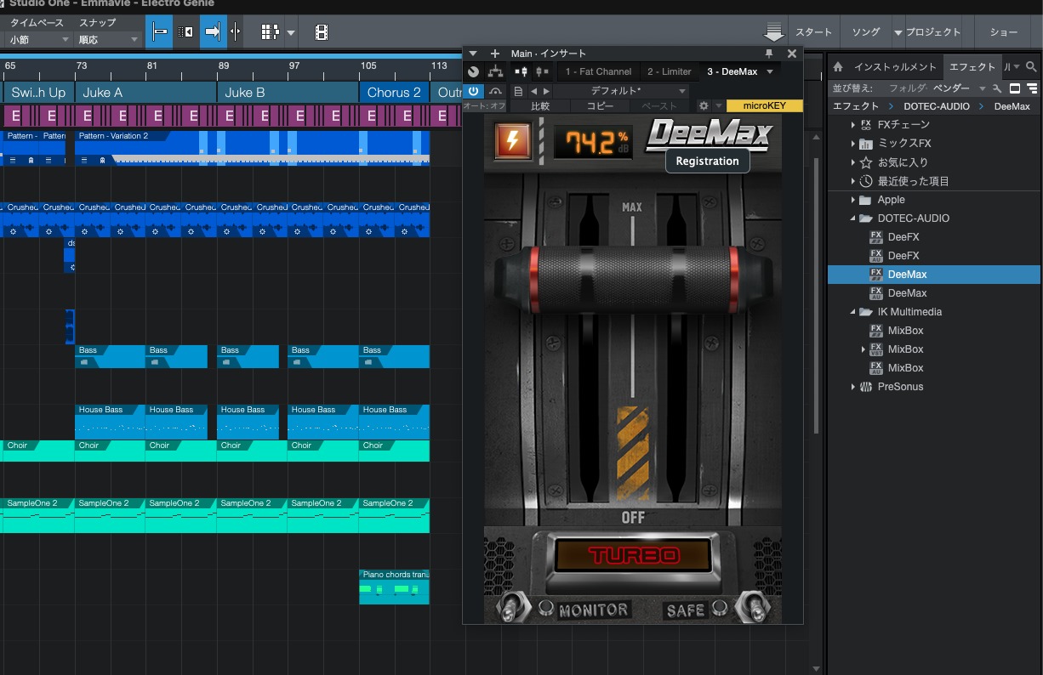Click the microKEY control link field

765,106
